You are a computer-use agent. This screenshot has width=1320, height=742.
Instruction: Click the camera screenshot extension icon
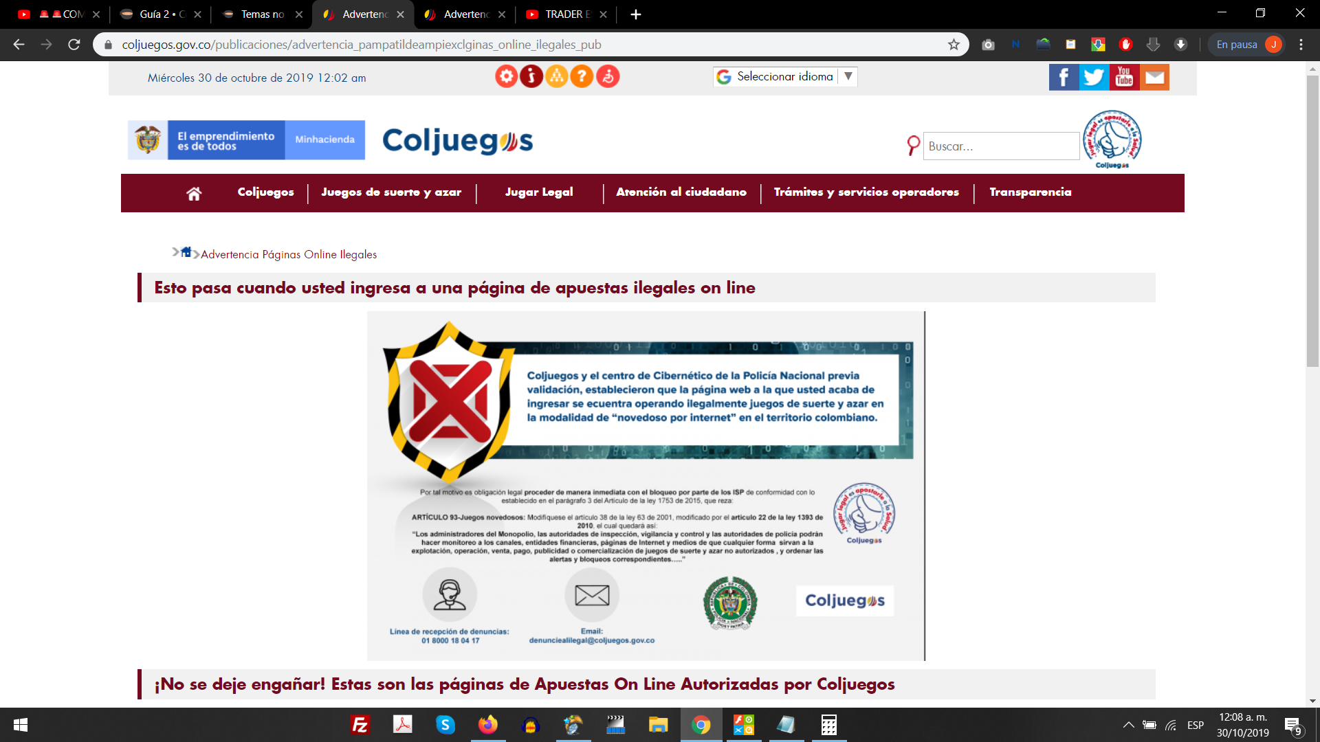tap(988, 45)
